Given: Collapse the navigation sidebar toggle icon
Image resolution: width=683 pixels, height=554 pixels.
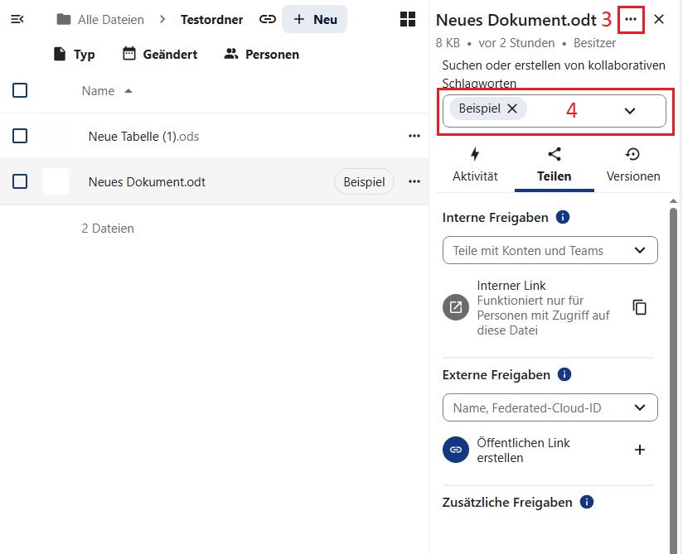Looking at the screenshot, I should click(x=17, y=19).
